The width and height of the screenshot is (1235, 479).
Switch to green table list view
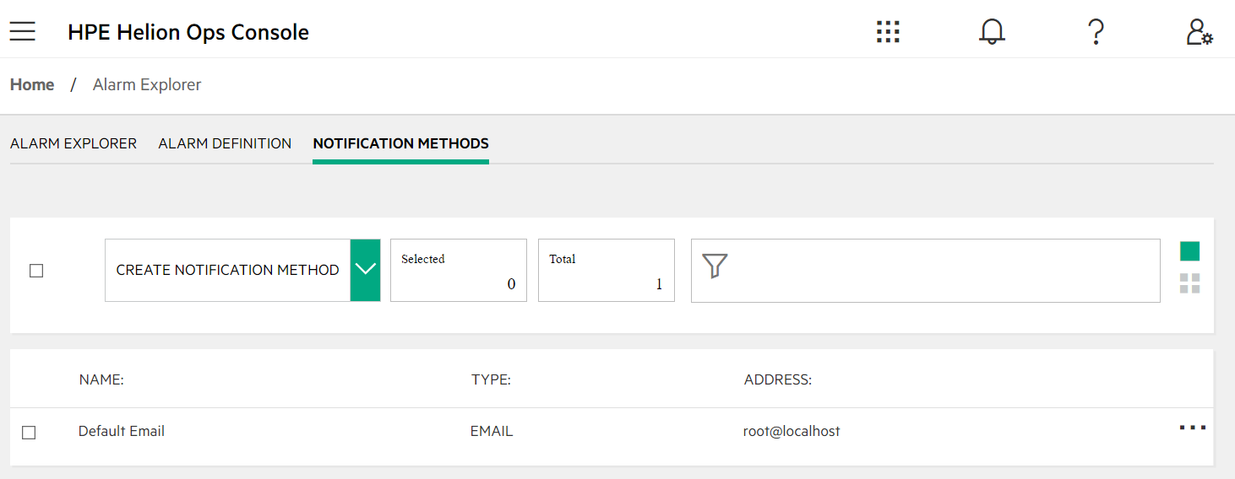pyautogui.click(x=1189, y=251)
